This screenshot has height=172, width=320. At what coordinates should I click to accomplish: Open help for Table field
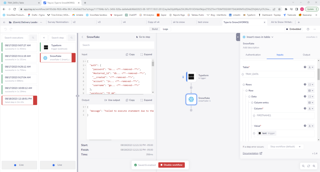pyautogui.click(x=305, y=67)
